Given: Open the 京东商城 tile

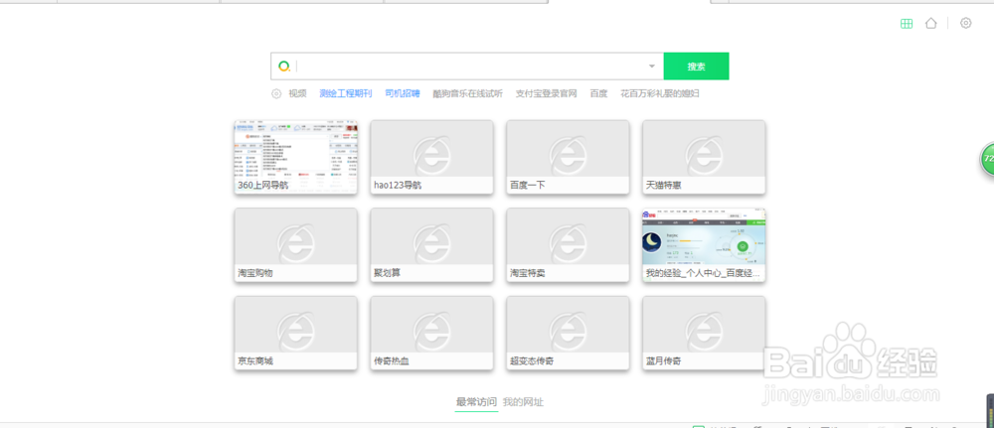Looking at the screenshot, I should (x=295, y=333).
